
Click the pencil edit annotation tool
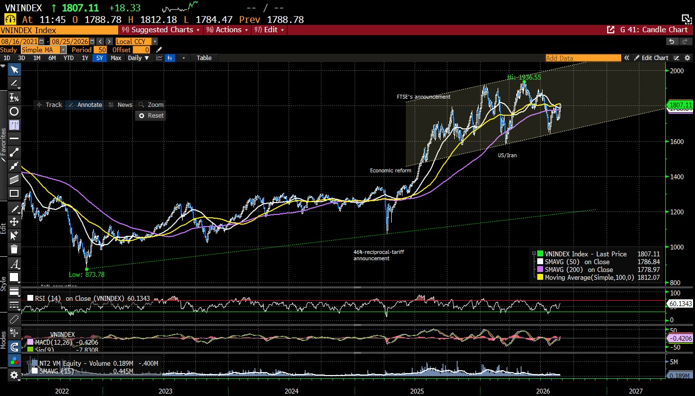14,208
